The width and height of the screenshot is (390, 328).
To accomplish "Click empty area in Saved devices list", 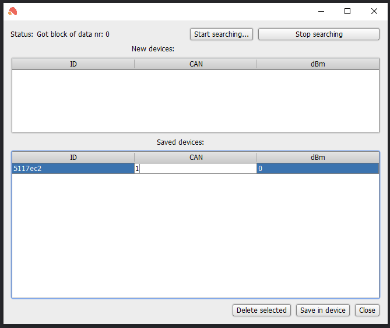I will coord(195,235).
